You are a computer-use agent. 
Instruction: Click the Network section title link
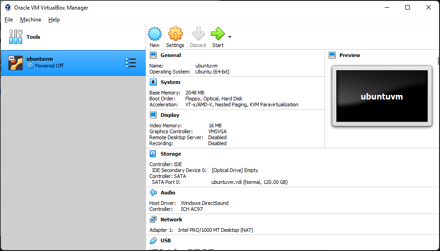pyautogui.click(x=171, y=220)
